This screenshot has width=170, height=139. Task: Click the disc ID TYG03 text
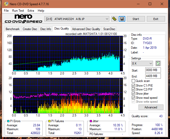pyautogui.click(x=147, y=43)
